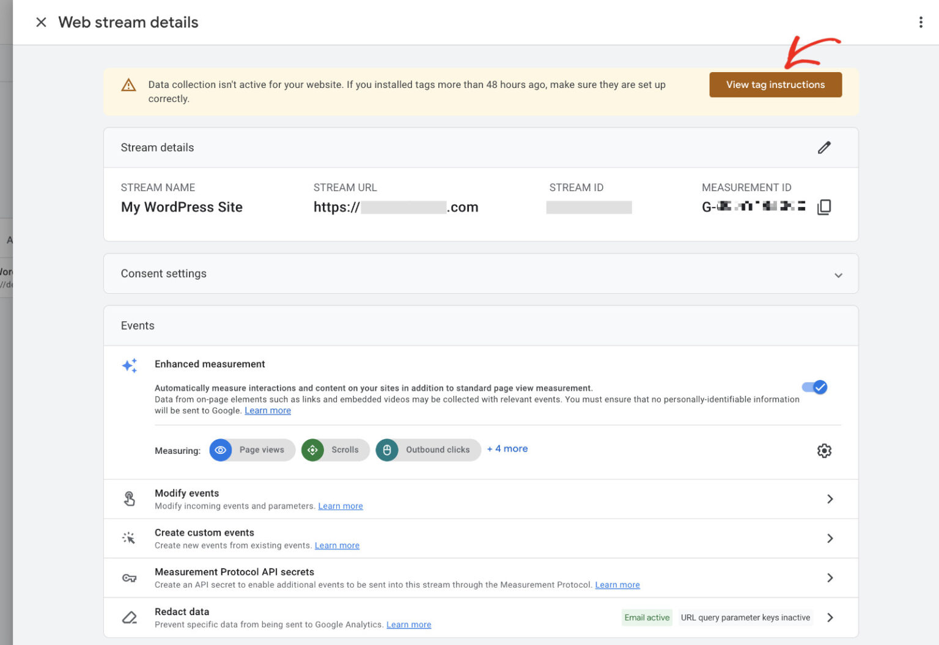Select the Outbound clicks measurement chip
This screenshot has width=939, height=645.
click(x=428, y=450)
